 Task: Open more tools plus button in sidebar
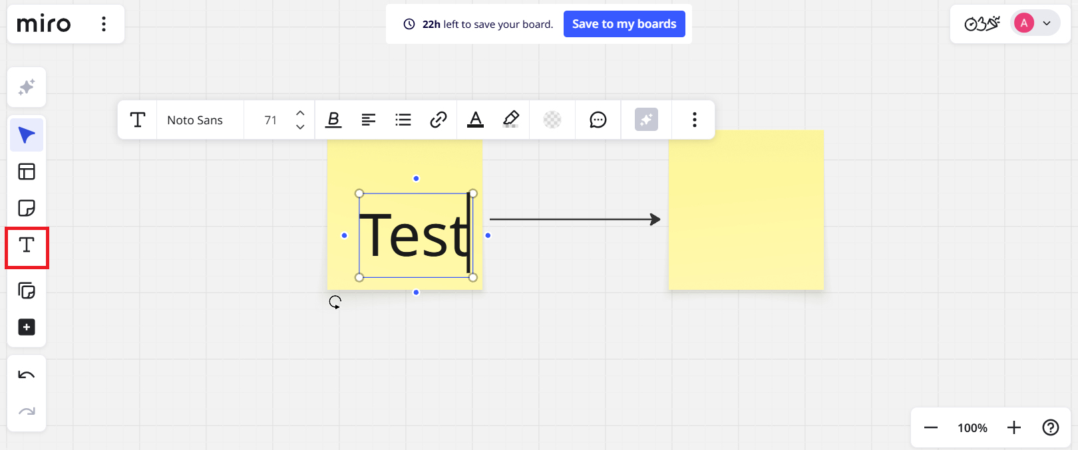[x=27, y=327]
